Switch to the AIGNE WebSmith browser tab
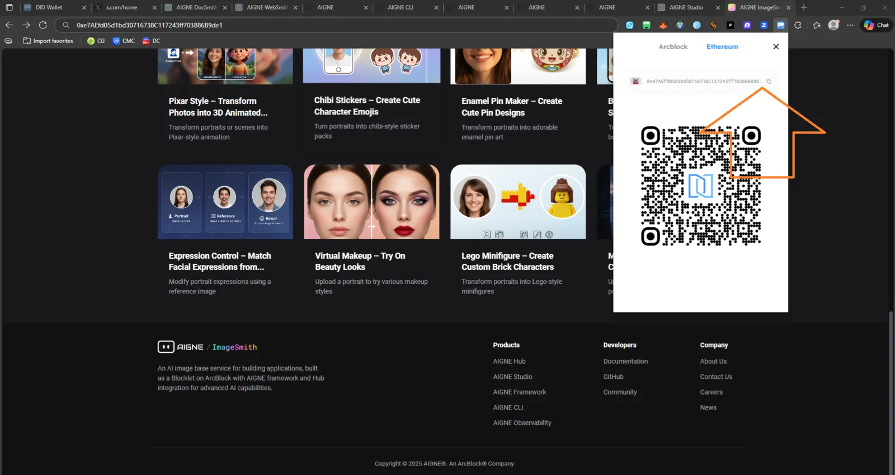895x475 pixels. click(x=267, y=8)
